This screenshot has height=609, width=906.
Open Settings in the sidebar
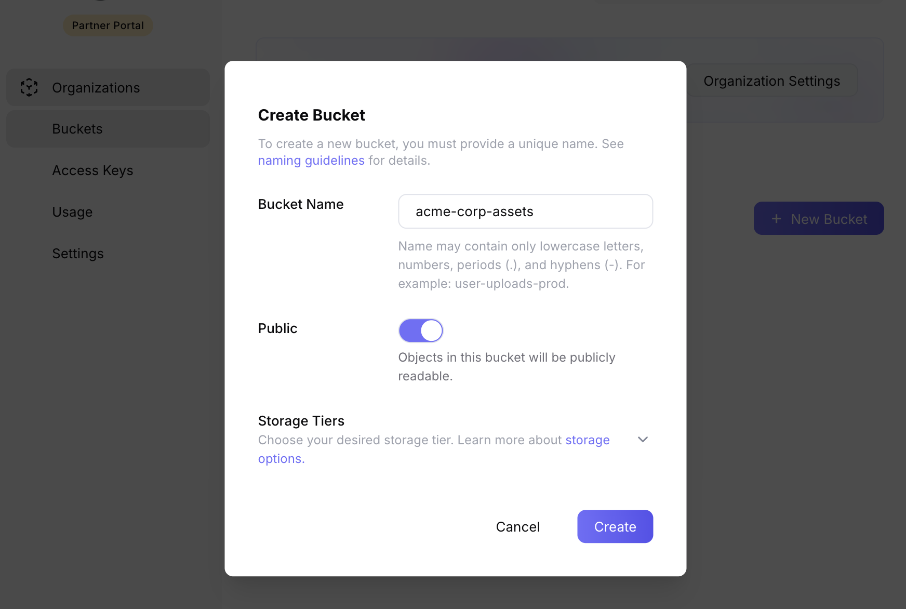tap(78, 254)
